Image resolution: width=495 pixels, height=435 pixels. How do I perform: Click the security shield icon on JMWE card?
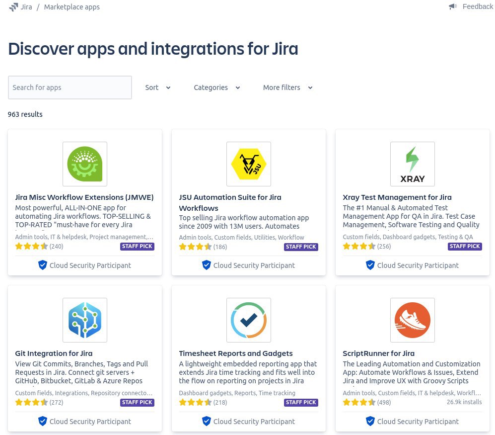click(43, 265)
